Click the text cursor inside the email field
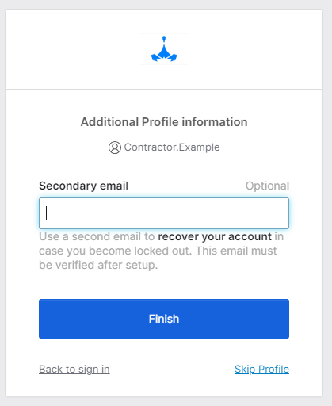 [x=47, y=213]
